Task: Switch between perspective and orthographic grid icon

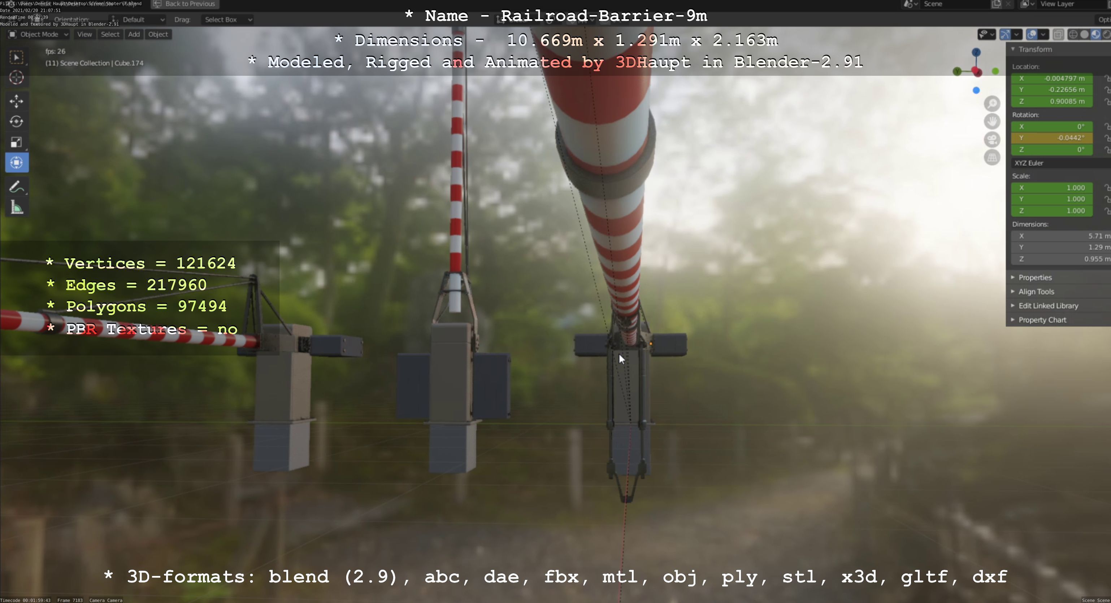Action: pyautogui.click(x=992, y=158)
